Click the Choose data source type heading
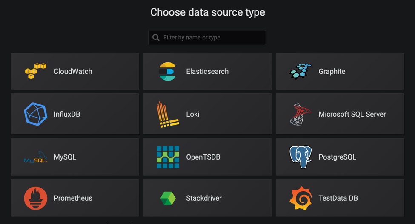The height and width of the screenshot is (224, 415). tap(208, 12)
